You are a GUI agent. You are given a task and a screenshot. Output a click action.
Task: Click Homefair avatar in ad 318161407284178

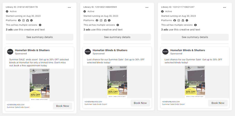[10, 52]
